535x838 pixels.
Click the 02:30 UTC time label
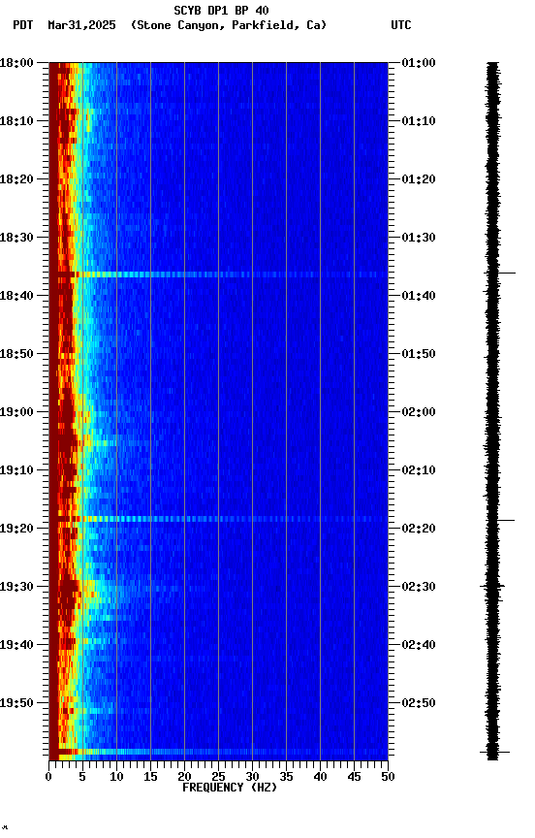coord(419,587)
